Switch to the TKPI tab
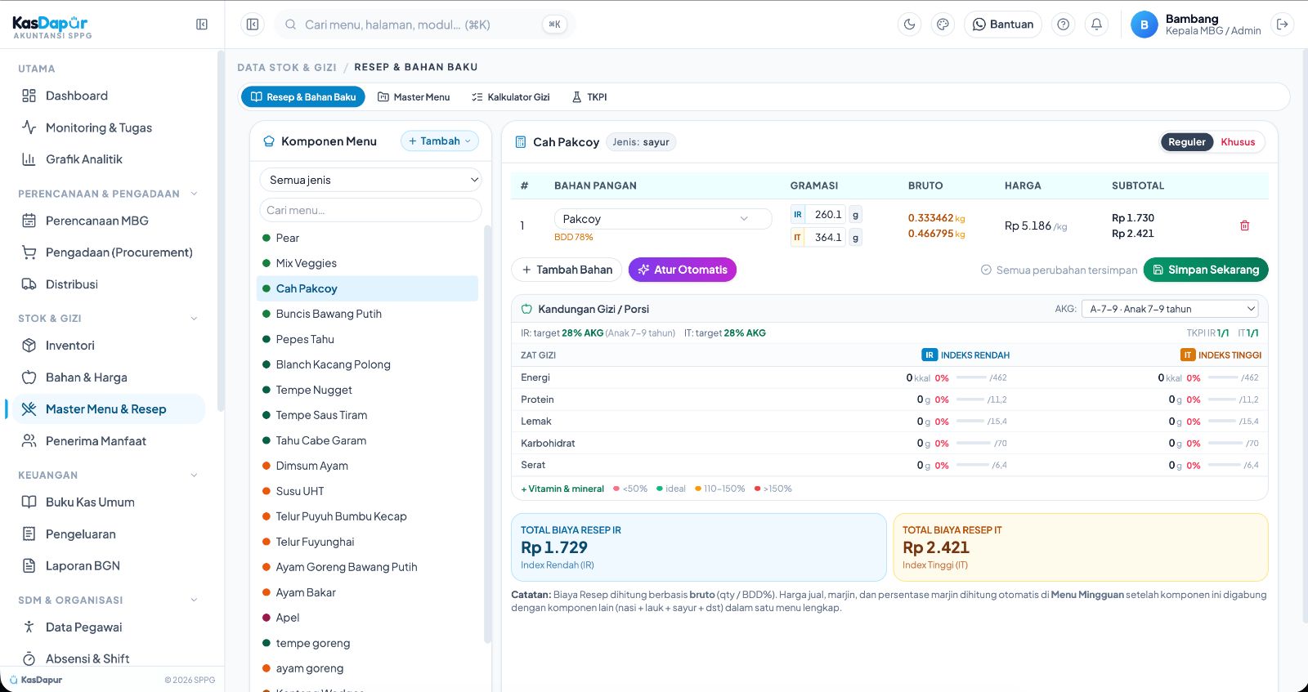Screen dimensions: 1308x692 click(x=589, y=97)
